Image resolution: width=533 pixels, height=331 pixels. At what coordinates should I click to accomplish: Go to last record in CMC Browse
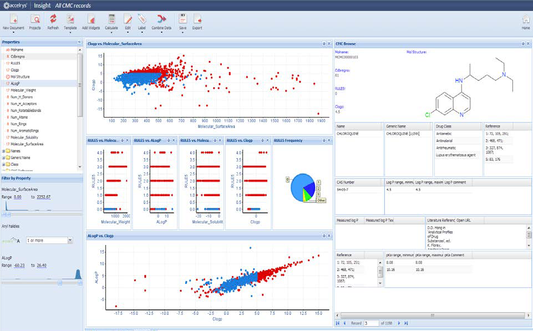coord(406,323)
